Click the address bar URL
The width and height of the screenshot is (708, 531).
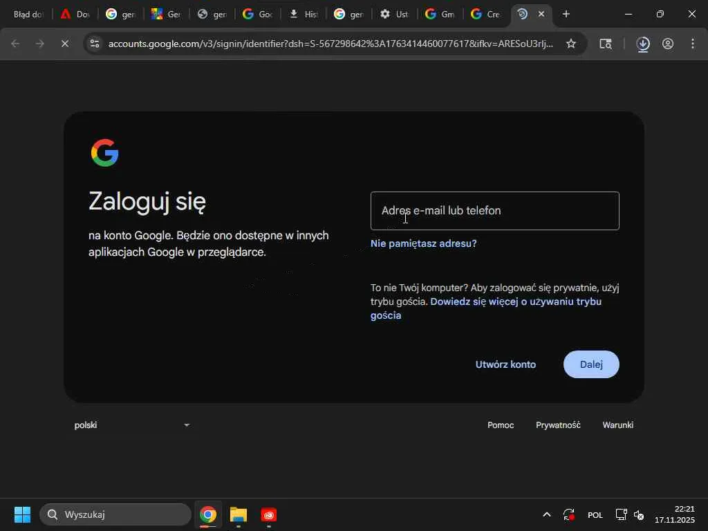[330, 44]
